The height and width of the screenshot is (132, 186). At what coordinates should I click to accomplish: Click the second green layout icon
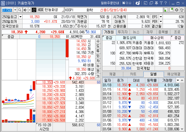click(x=171, y=10)
